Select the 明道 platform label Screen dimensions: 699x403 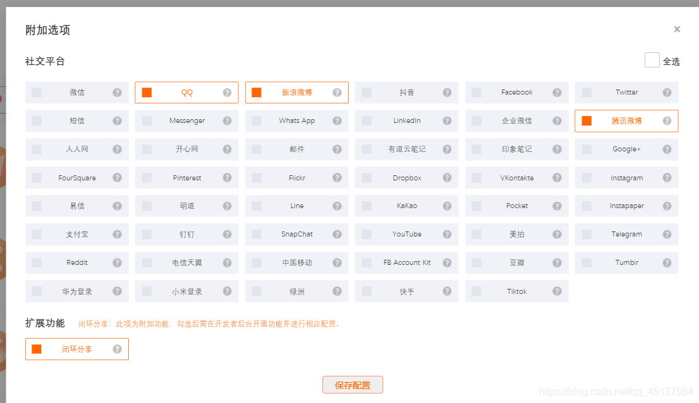(x=187, y=206)
